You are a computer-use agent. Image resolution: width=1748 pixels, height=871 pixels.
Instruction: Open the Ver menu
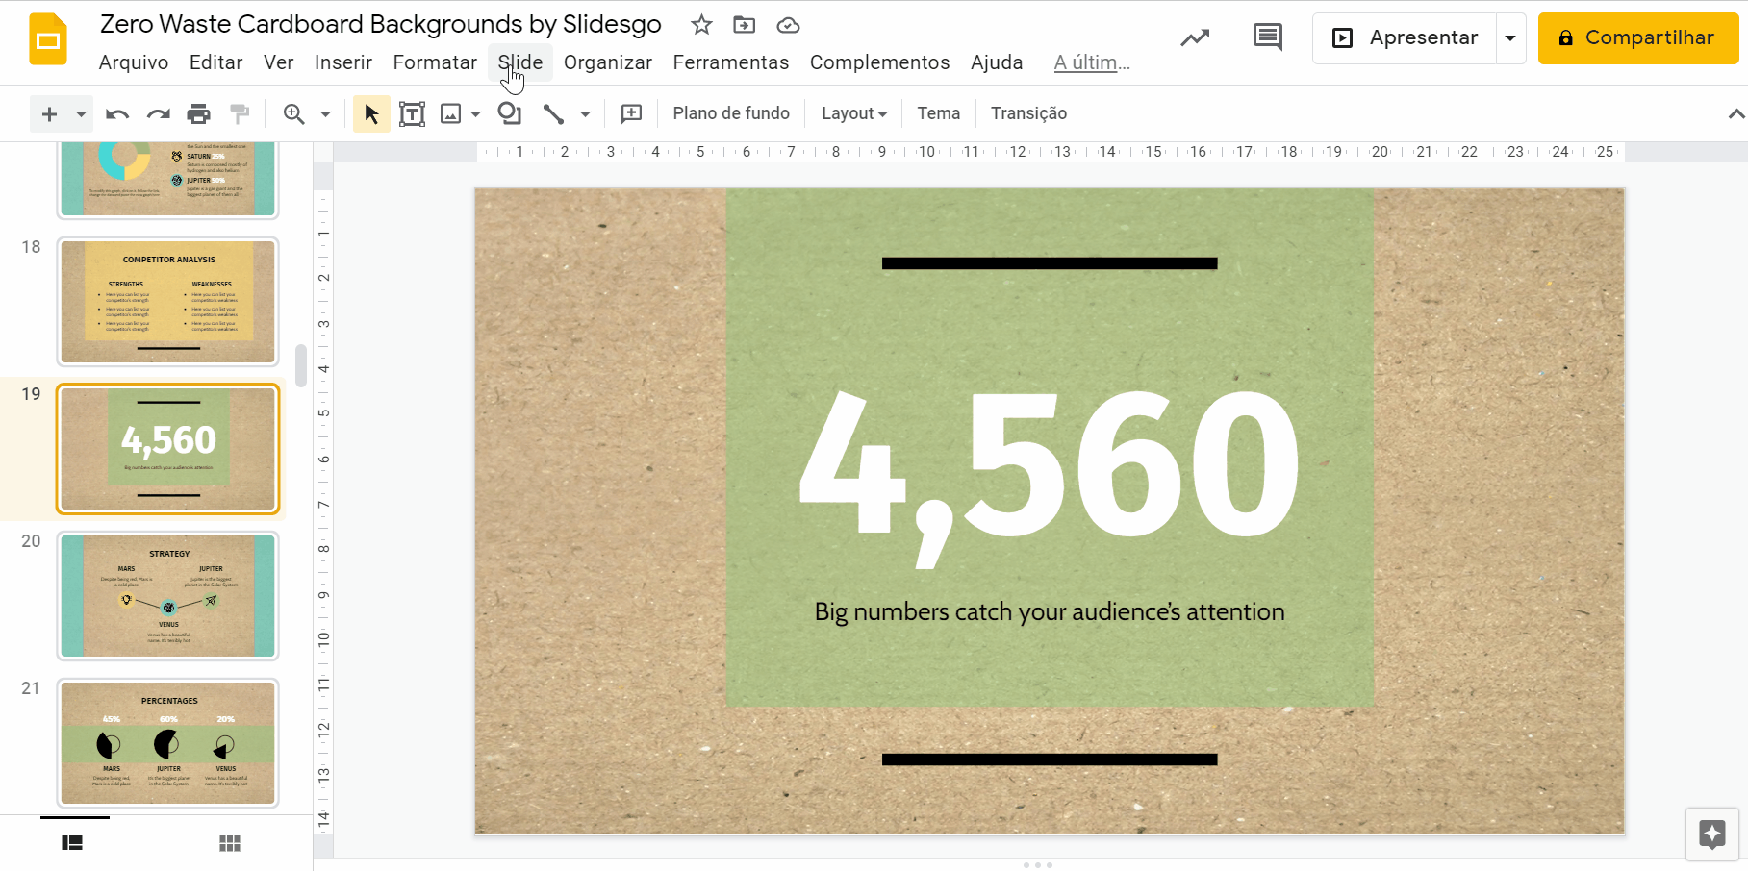pyautogui.click(x=279, y=62)
